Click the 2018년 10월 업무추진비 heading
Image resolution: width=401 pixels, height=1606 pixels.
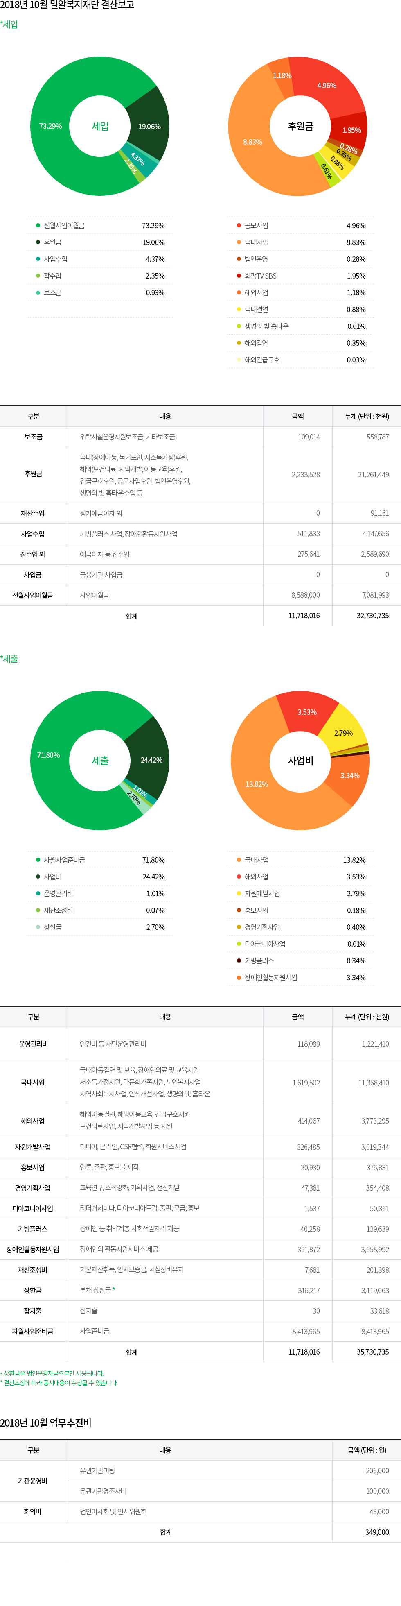(46, 1423)
